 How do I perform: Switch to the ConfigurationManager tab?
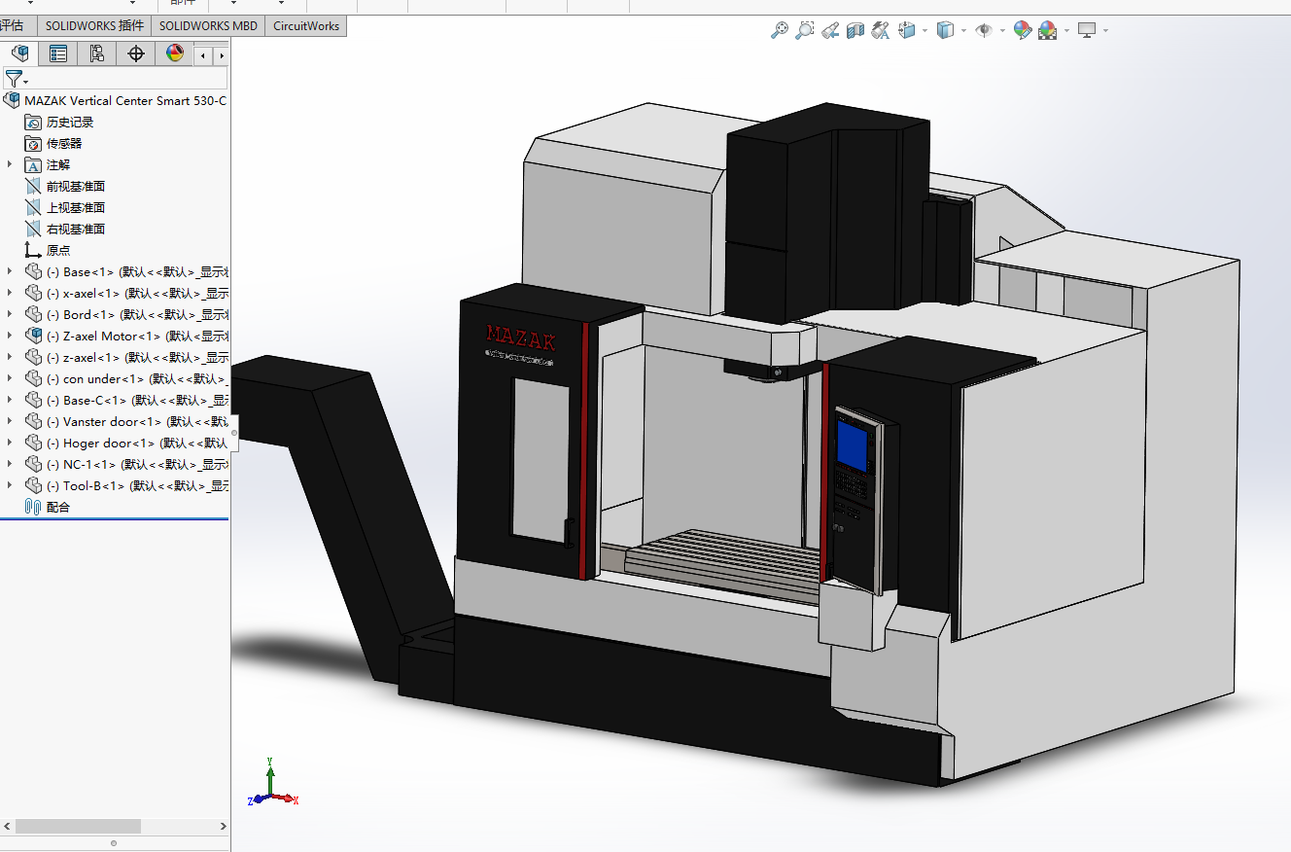(97, 53)
